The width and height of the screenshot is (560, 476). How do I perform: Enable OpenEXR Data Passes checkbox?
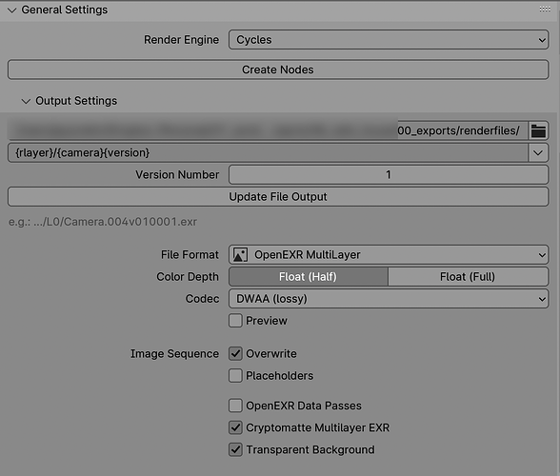235,406
